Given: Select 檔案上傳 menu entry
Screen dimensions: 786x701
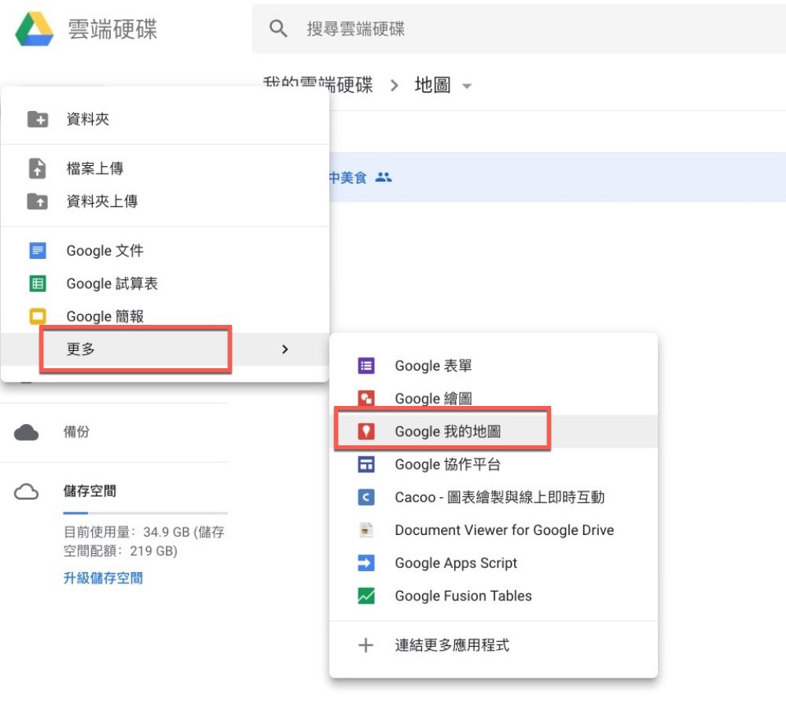Looking at the screenshot, I should (x=165, y=168).
